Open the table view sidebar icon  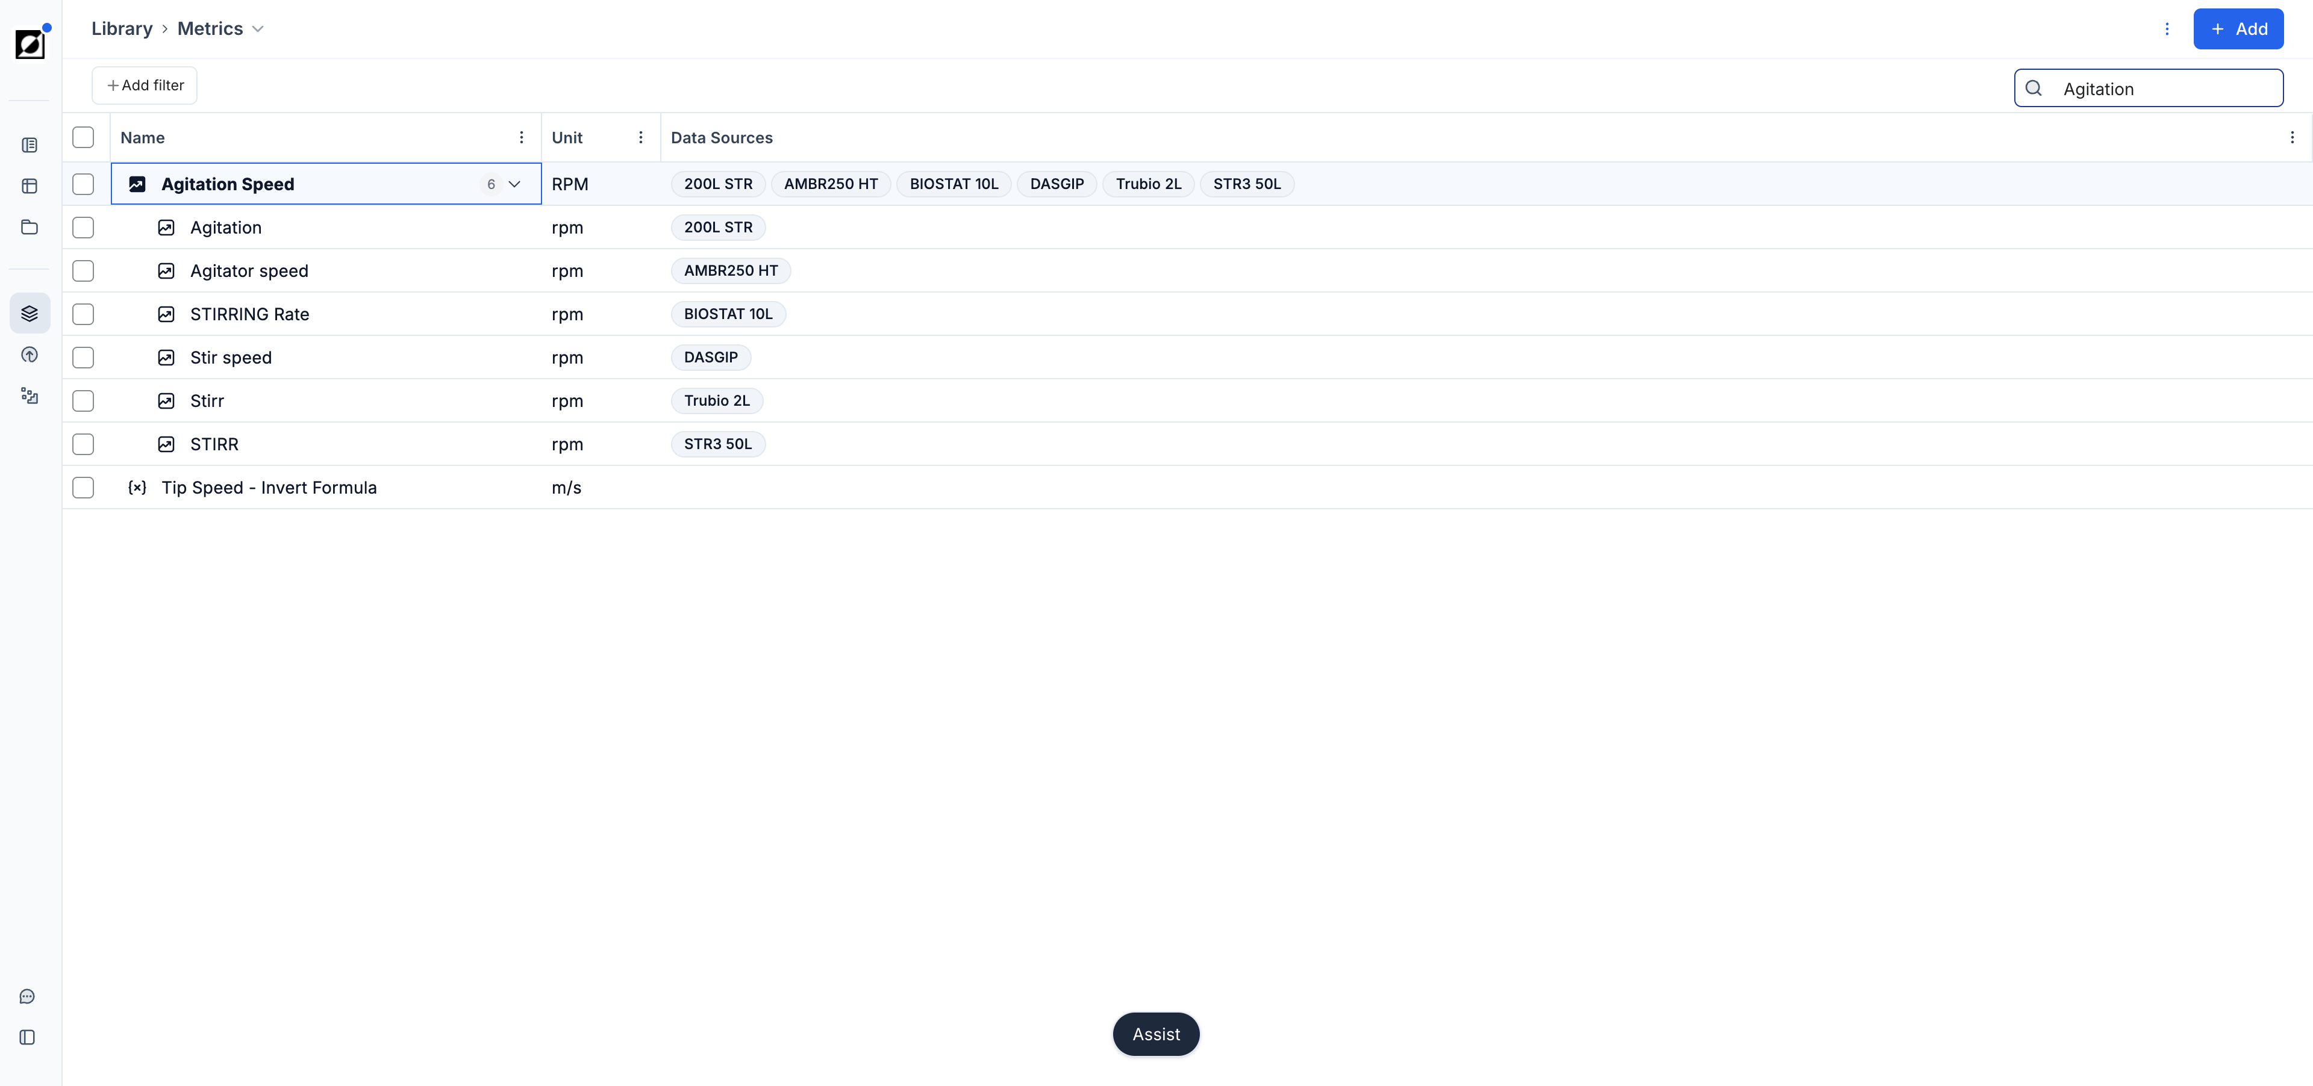[x=30, y=186]
